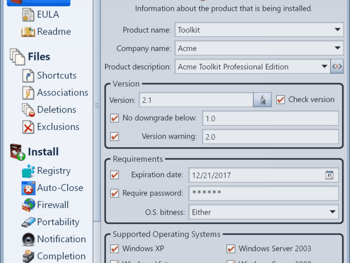
Task: Open the expiration date calendar icon
Action: pyautogui.click(x=330, y=175)
